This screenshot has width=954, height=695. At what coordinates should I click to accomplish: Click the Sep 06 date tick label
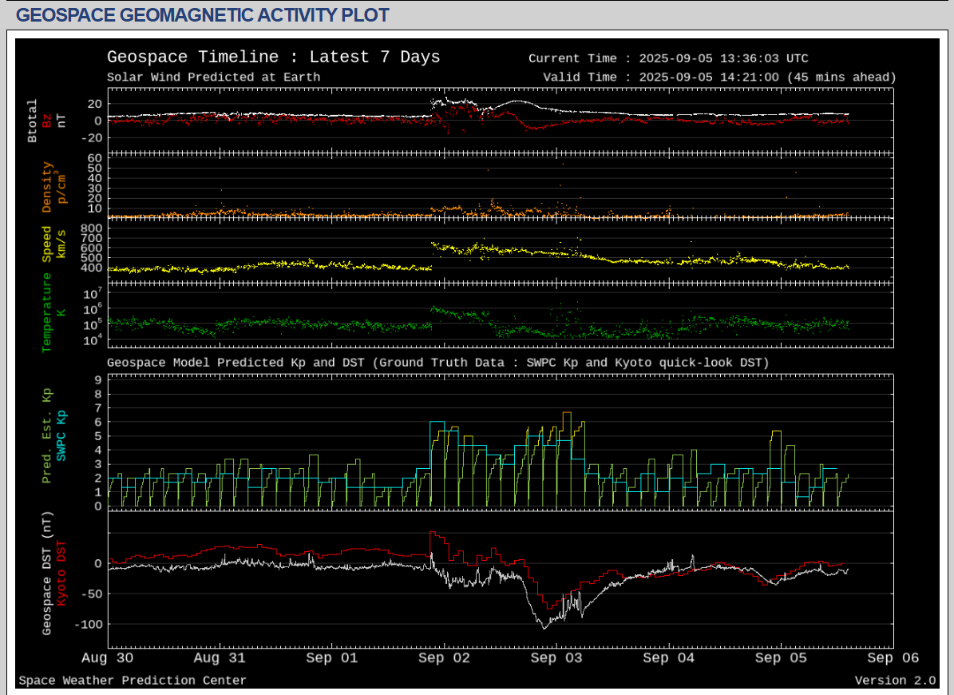pos(893,658)
